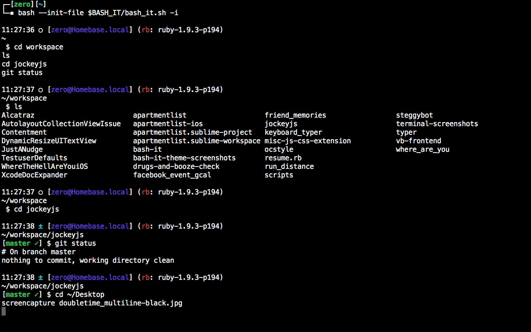Click the misc-js-css-extension entry
Image resolution: width=531 pixels, height=332 pixels.
[308, 141]
